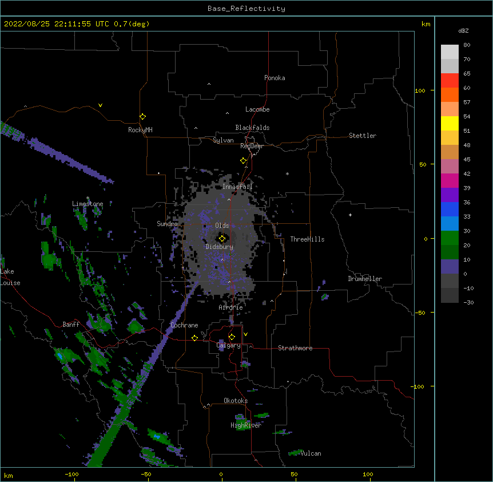
Task: Click the Strathmore label
Action: coord(295,348)
